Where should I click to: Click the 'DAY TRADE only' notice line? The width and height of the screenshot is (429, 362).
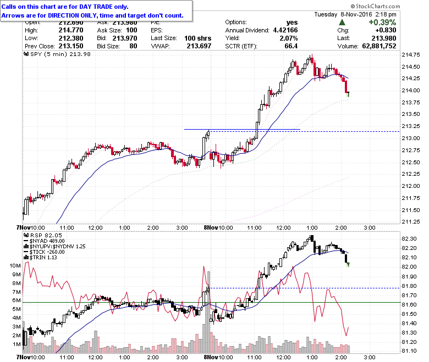pos(65,7)
